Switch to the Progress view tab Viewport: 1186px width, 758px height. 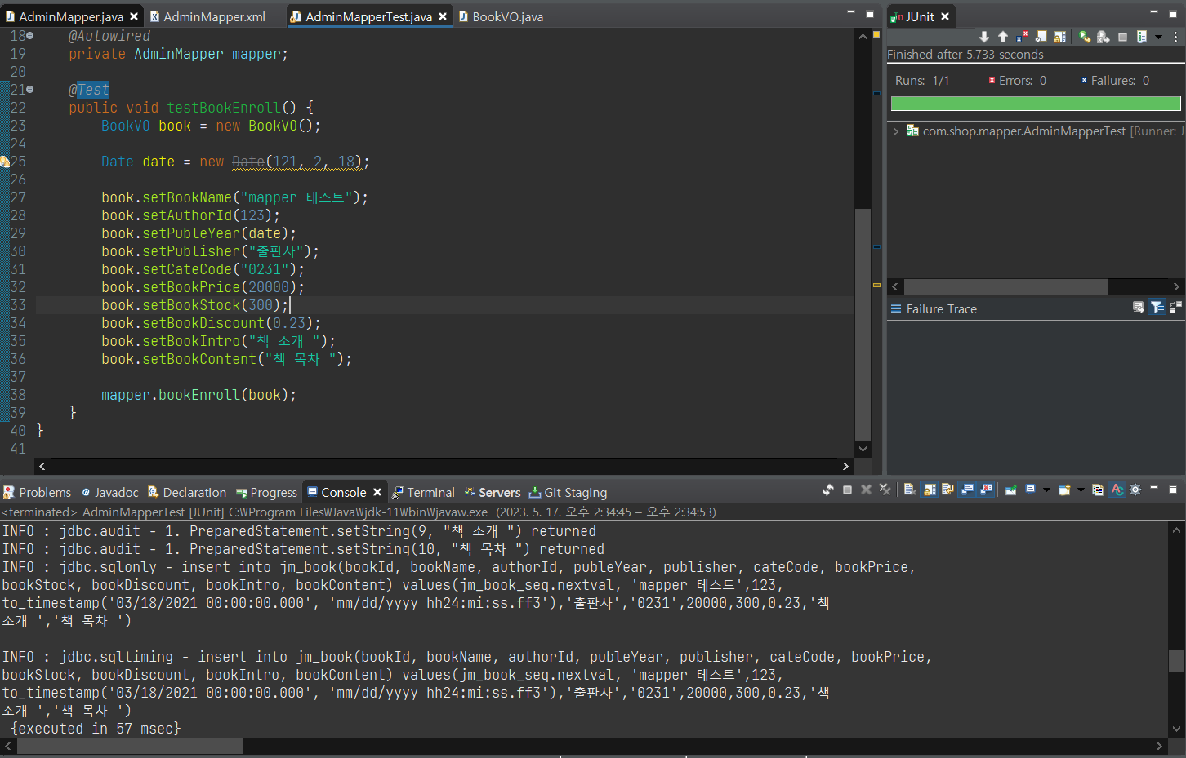point(266,492)
